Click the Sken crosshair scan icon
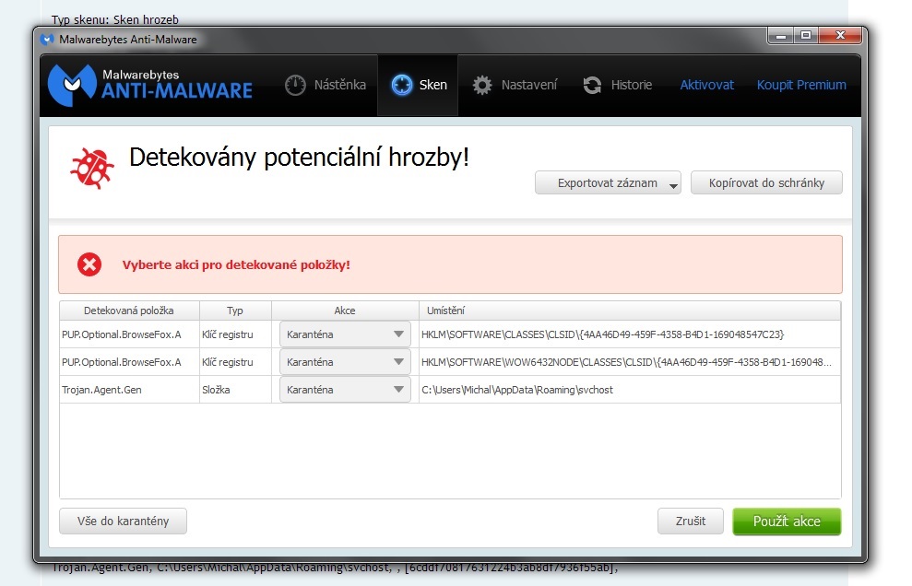This screenshot has width=912, height=586. (x=401, y=85)
